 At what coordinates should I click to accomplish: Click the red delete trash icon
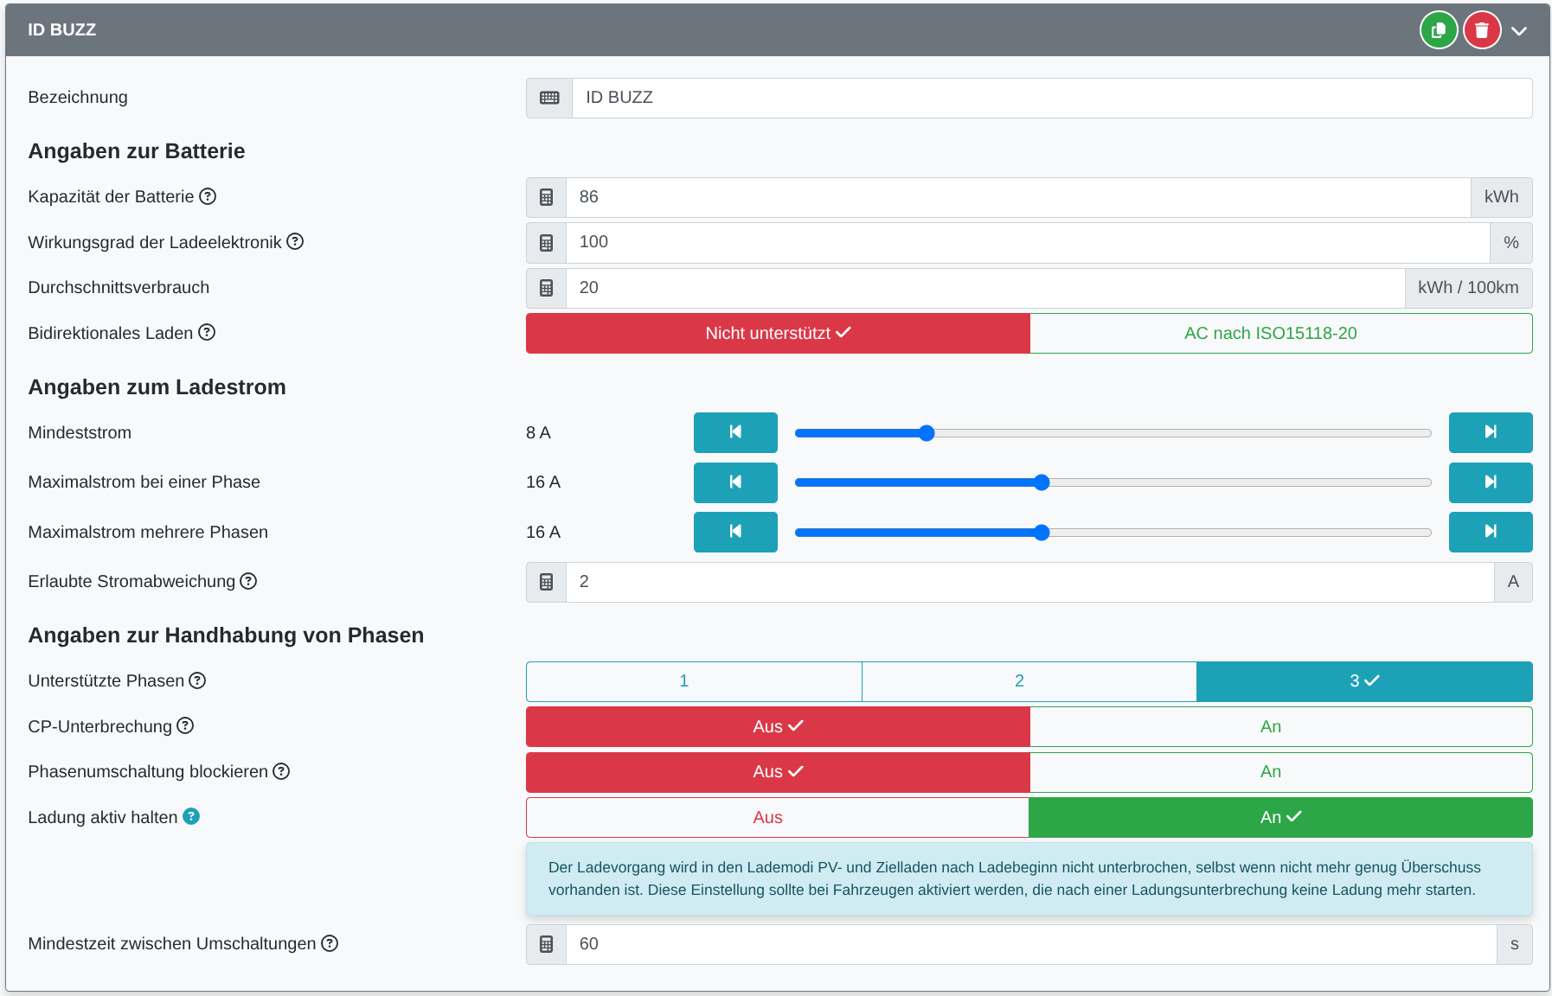[x=1481, y=30]
